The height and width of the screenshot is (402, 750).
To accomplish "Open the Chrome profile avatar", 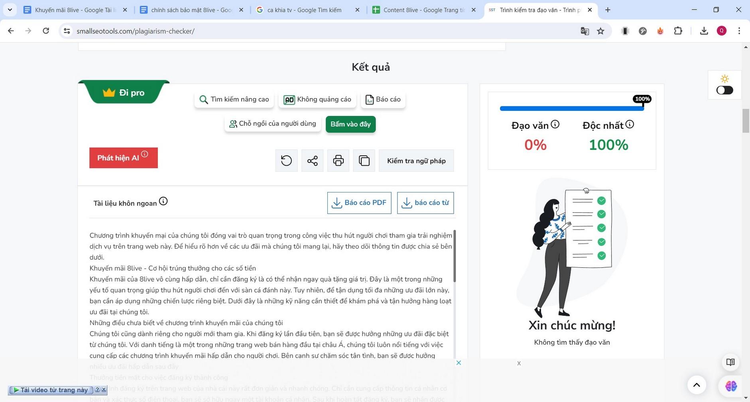I will tap(721, 31).
